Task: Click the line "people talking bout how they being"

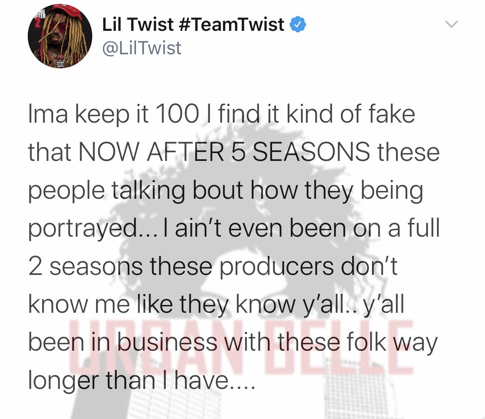Action: tap(225, 191)
